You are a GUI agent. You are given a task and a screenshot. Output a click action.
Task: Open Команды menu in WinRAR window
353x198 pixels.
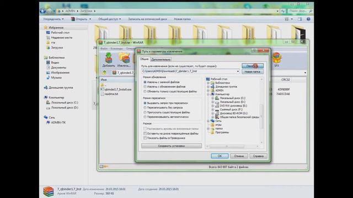point(116,48)
